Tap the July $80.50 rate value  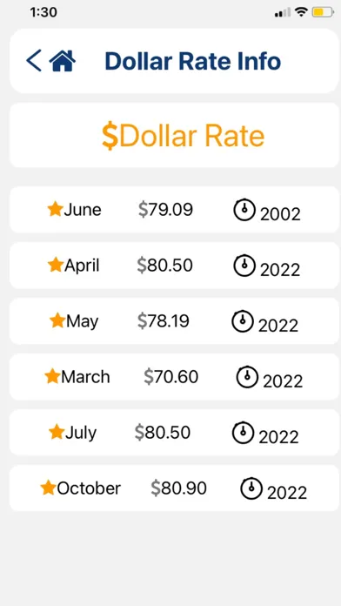163,432
